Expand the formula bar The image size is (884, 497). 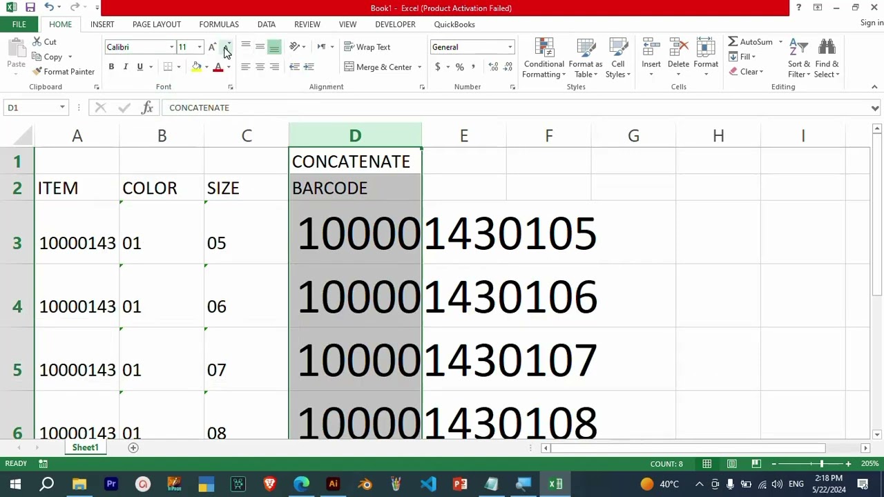[x=875, y=108]
